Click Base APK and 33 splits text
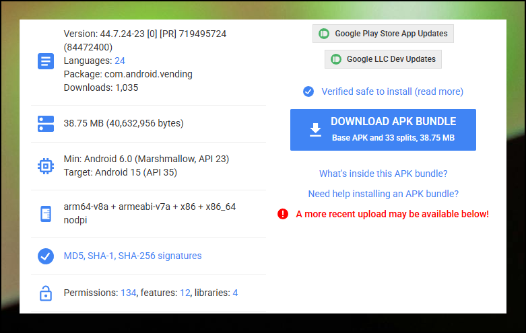This screenshot has width=526, height=333. pos(393,138)
